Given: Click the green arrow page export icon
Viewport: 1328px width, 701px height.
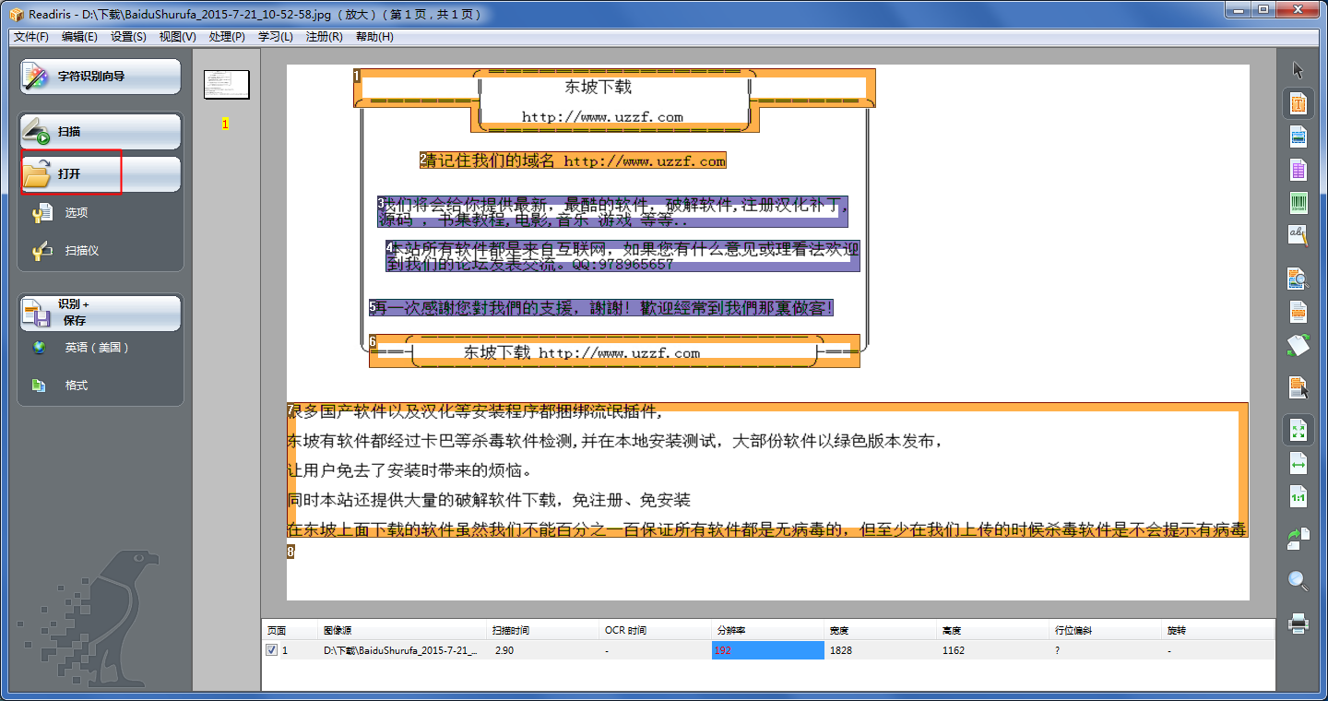Looking at the screenshot, I should (x=1298, y=538).
